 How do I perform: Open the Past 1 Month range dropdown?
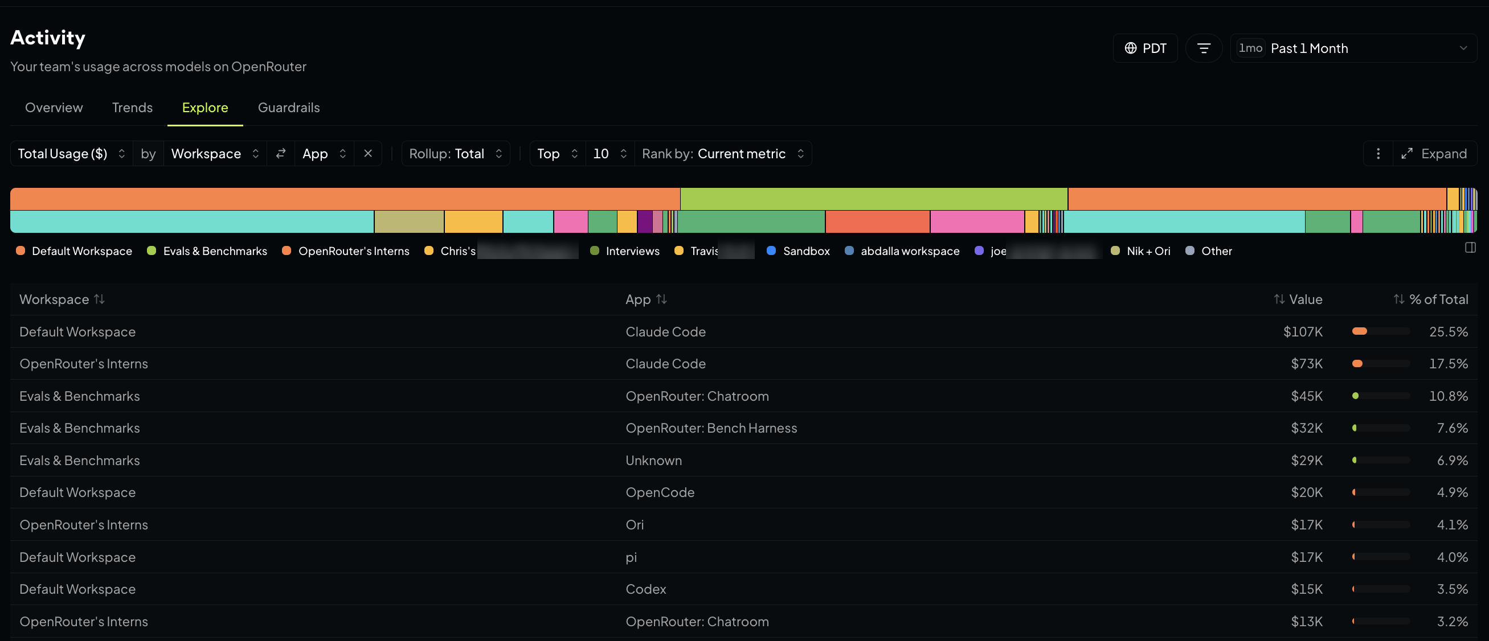click(1353, 48)
